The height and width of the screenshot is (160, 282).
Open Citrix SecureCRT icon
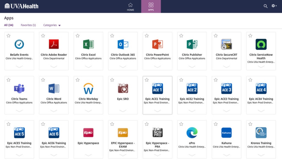(226, 44)
